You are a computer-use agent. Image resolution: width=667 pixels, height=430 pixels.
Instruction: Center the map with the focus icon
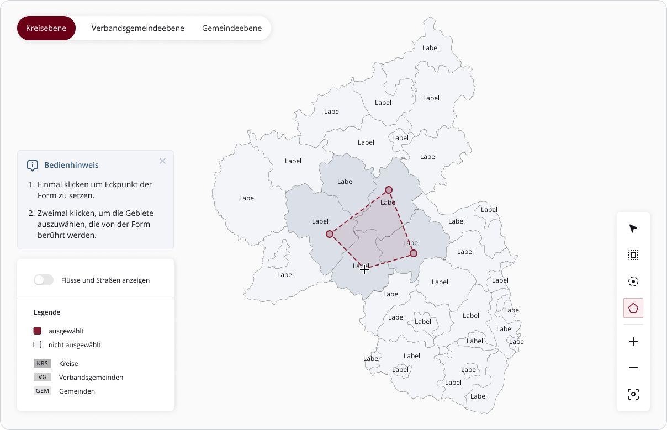point(633,394)
